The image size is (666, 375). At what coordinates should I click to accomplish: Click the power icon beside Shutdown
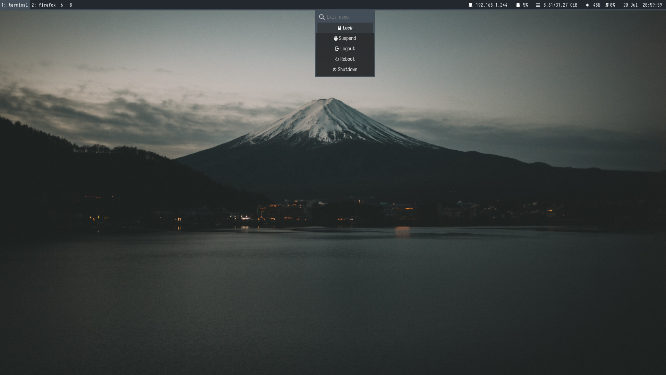point(334,69)
